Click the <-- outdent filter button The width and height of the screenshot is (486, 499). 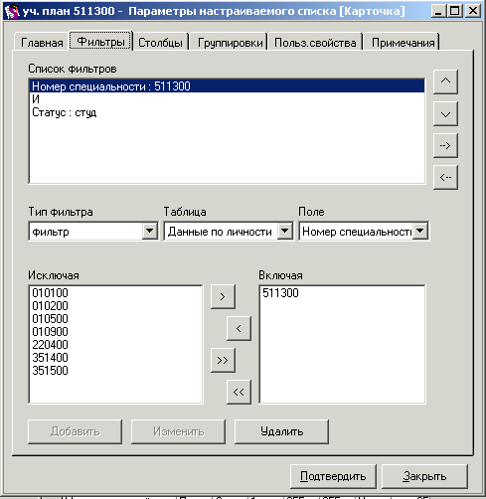click(445, 177)
